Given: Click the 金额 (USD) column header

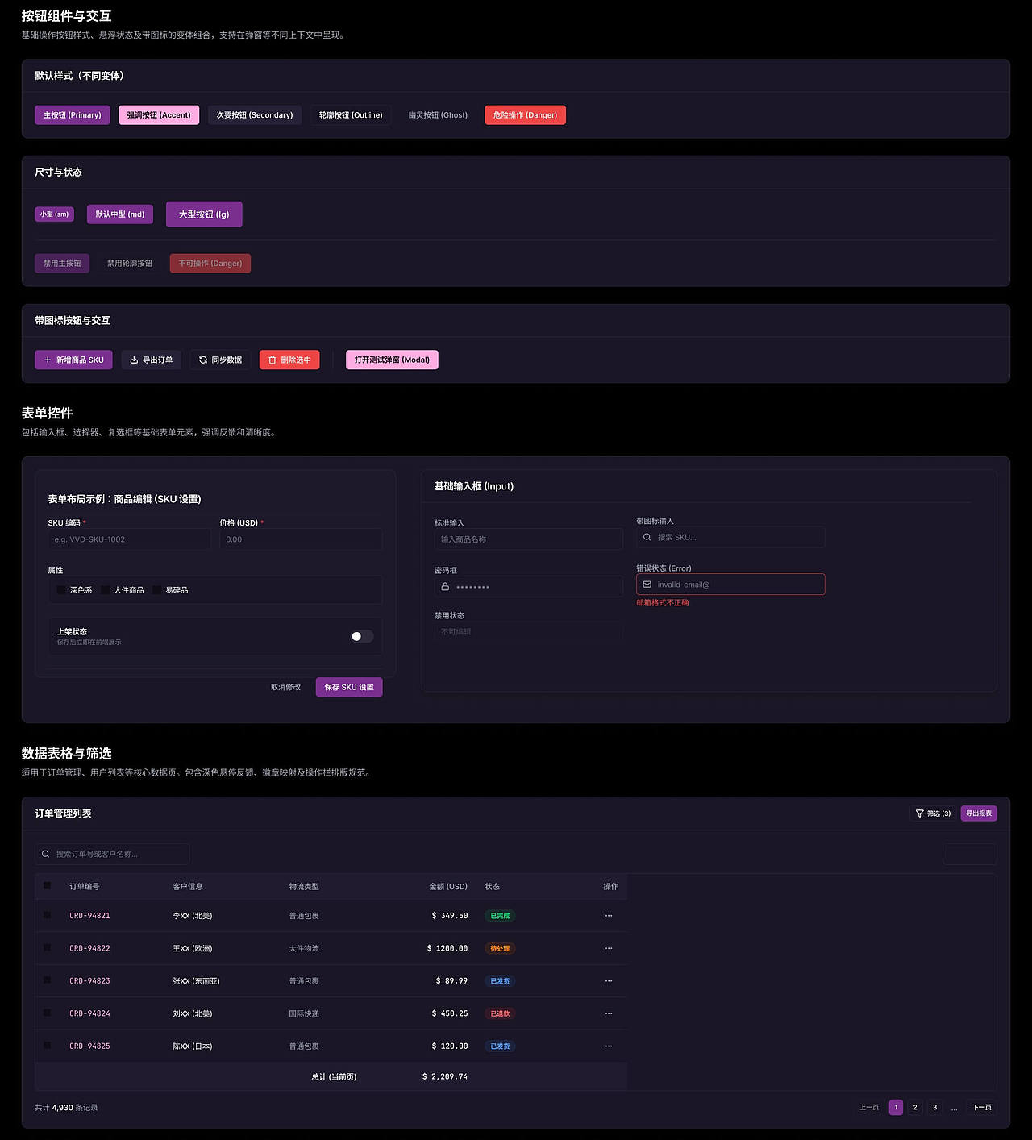Looking at the screenshot, I should 448,887.
